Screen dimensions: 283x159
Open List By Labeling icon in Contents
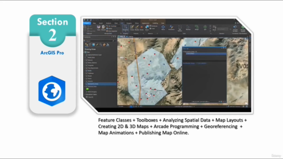[x=104, y=45]
